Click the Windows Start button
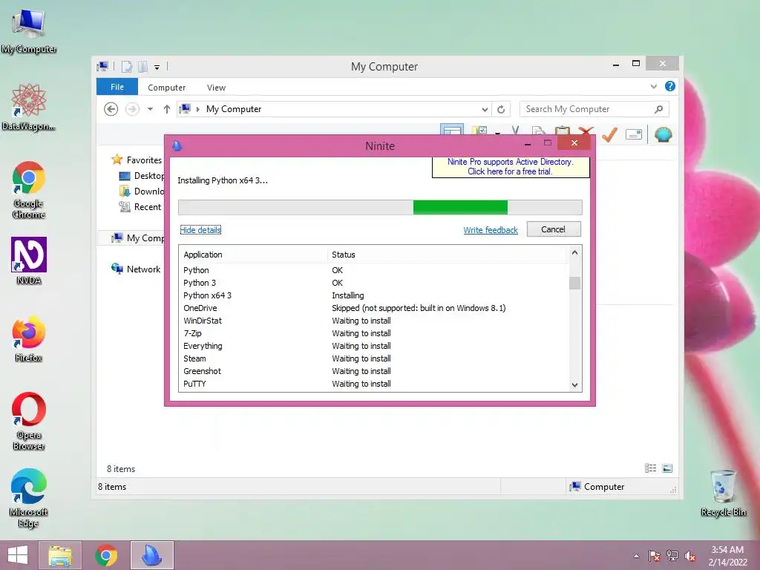Image resolution: width=760 pixels, height=570 pixels. pos(18,555)
